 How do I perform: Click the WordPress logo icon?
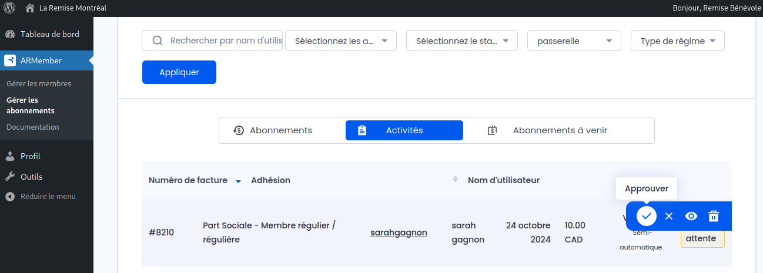(x=9, y=8)
